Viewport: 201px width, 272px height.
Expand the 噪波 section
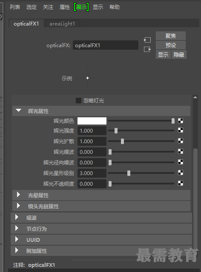coord(17,217)
